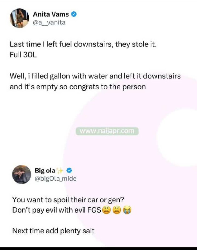The image size is (197, 250).
Task: Click the "Last time I left fuel" line
Action: click(x=83, y=44)
